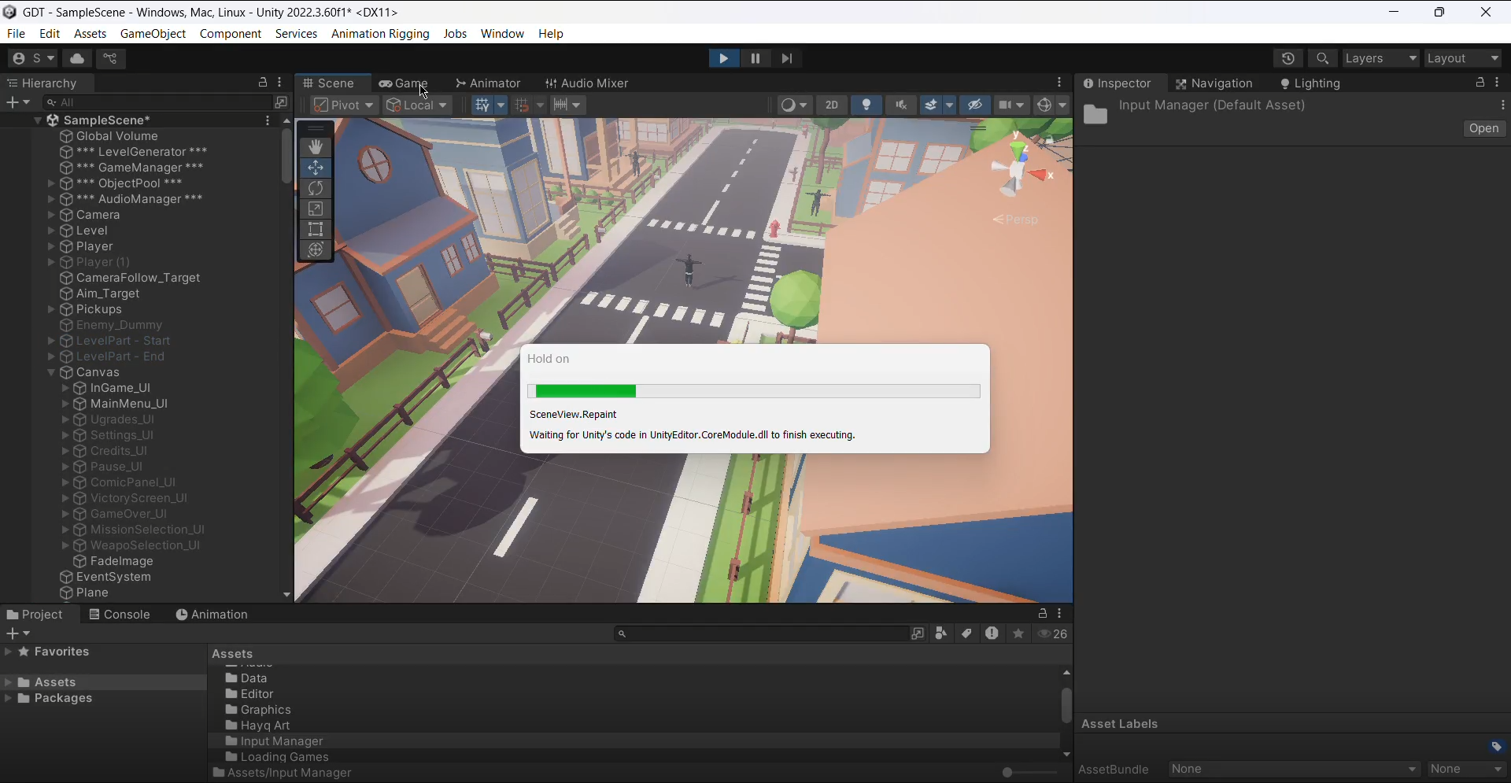Expand the Player hierarchy item
The height and width of the screenshot is (783, 1511).
(x=51, y=246)
